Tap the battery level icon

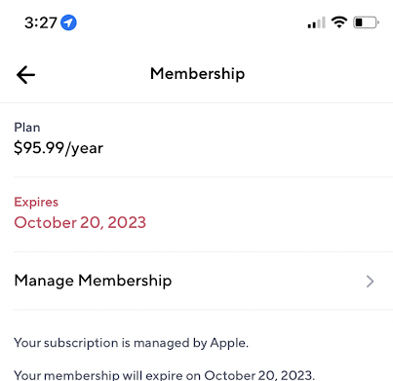pyautogui.click(x=366, y=22)
